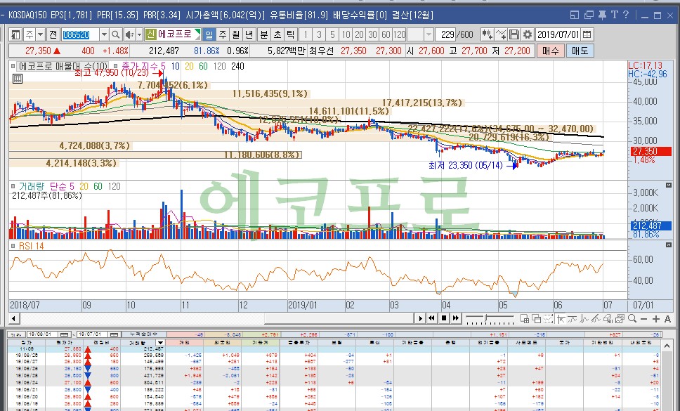Click the 거래량 volume indicator label
The height and width of the screenshot is (411, 680).
pos(32,186)
